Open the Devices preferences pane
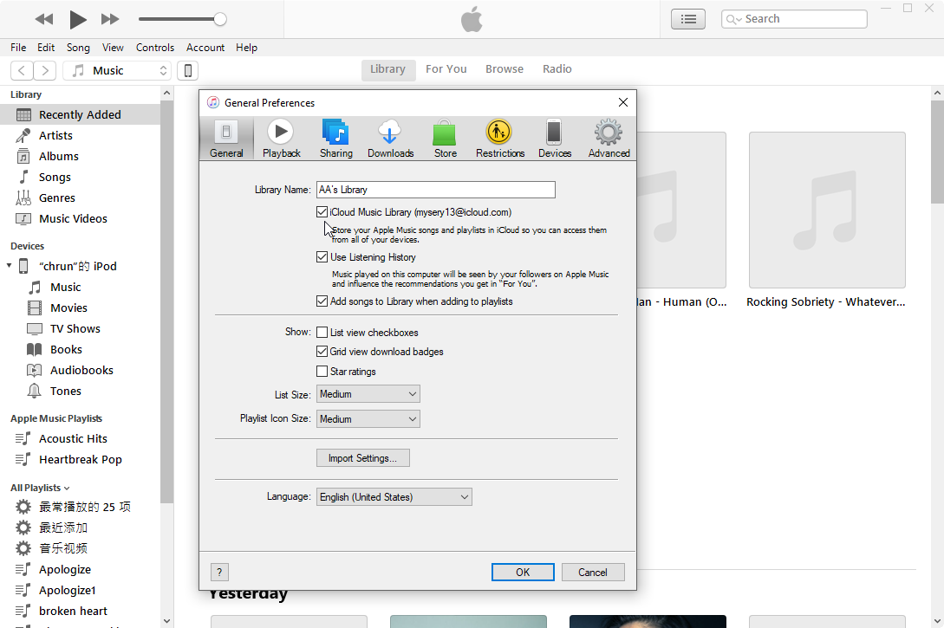Screen dimensions: 944x628 554,139
